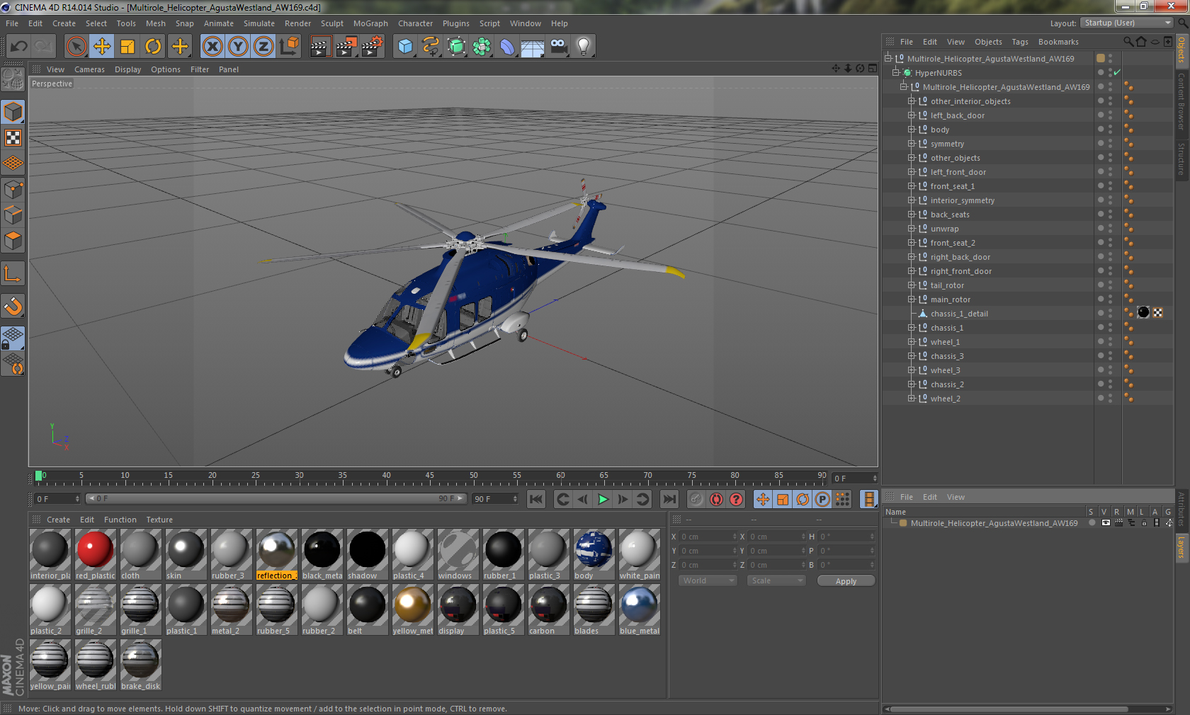This screenshot has height=715, width=1190.
Task: Toggle the Snap magnet icon
Action: pos(13,307)
